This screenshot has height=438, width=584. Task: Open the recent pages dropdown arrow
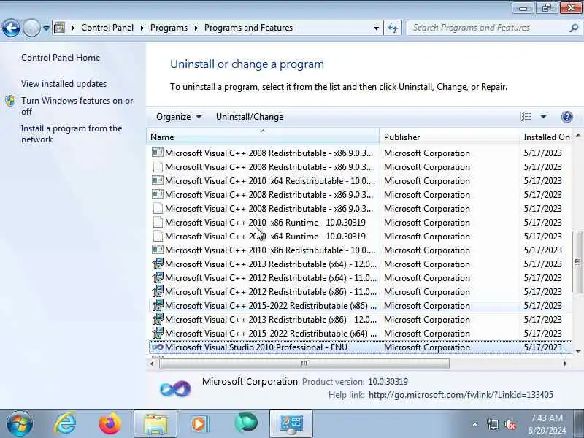click(x=46, y=28)
